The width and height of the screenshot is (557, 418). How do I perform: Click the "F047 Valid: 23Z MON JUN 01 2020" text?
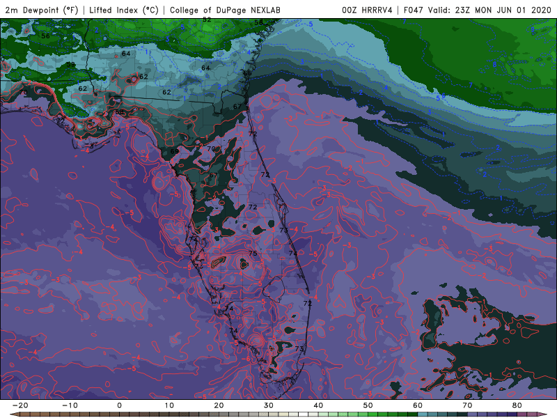coord(477,10)
